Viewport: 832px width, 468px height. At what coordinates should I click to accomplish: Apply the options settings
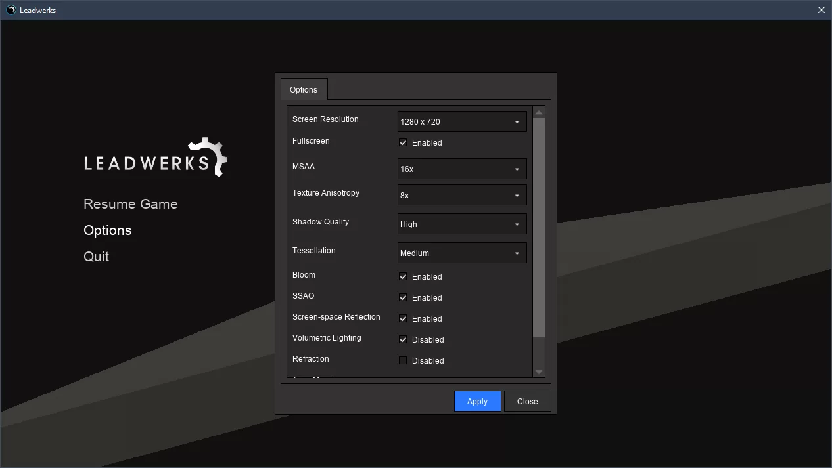[478, 401]
